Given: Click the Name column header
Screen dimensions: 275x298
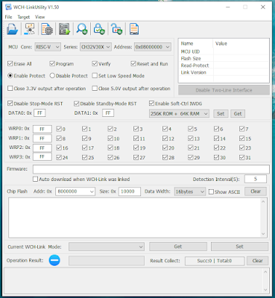Looking at the screenshot, I should click(x=196, y=43).
